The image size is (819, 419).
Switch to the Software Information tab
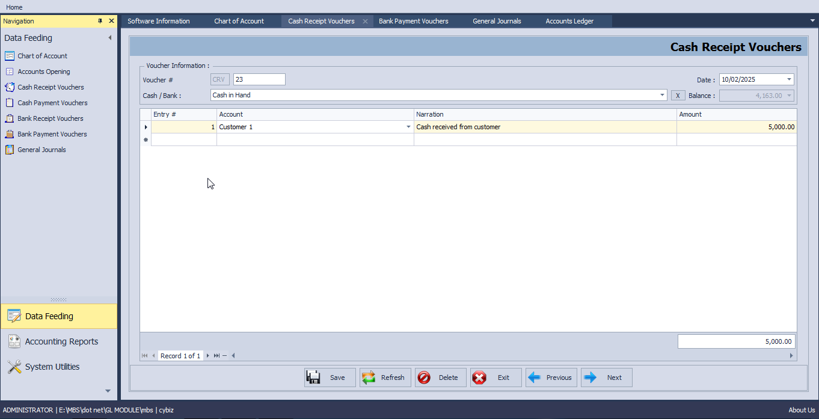pyautogui.click(x=159, y=21)
